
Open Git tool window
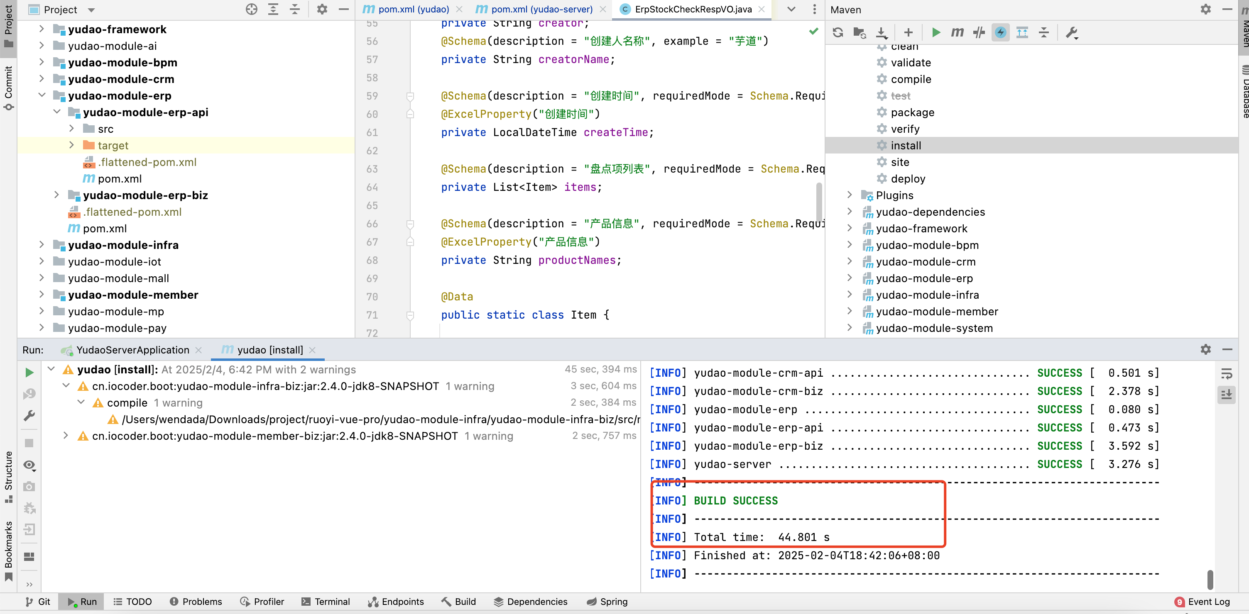[x=38, y=602]
